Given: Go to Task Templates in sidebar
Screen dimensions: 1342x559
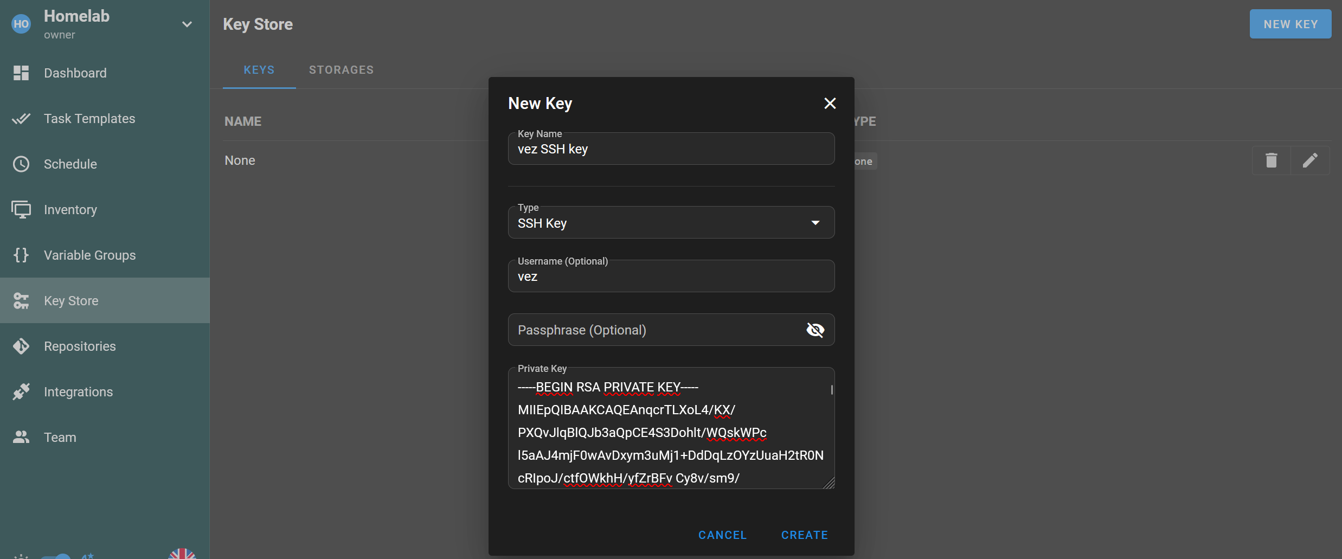Looking at the screenshot, I should [89, 119].
